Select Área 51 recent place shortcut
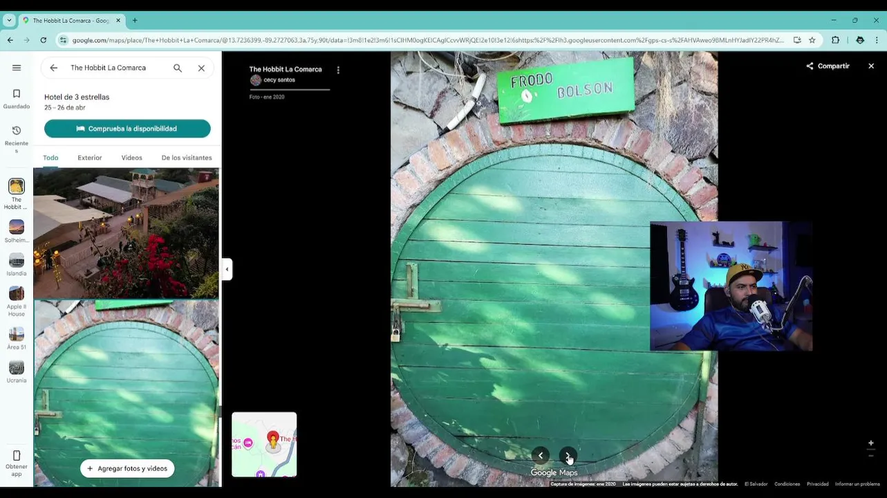 17,338
